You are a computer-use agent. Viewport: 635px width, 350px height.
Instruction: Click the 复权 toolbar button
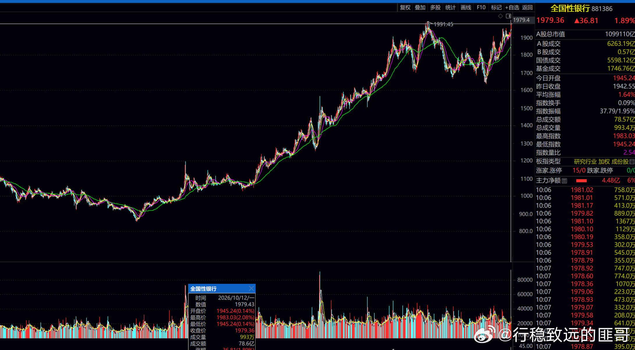click(x=405, y=8)
